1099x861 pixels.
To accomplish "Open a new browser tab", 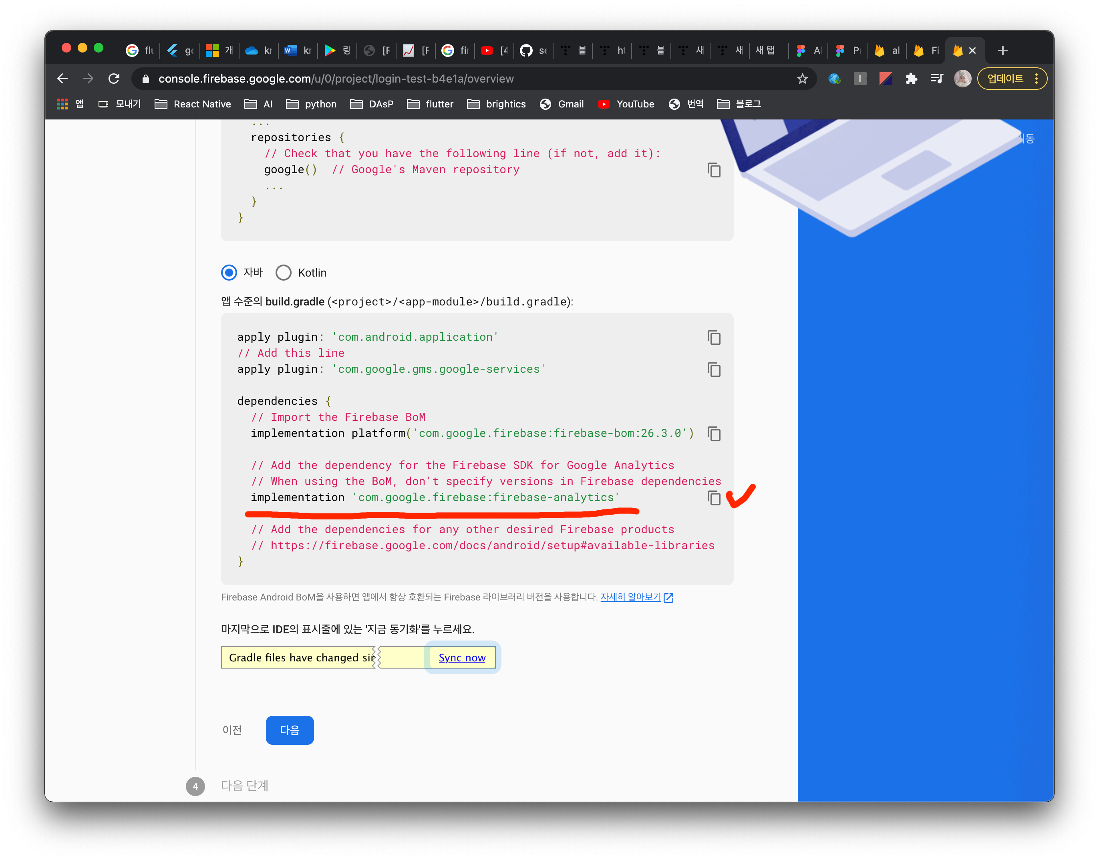I will 1002,51.
